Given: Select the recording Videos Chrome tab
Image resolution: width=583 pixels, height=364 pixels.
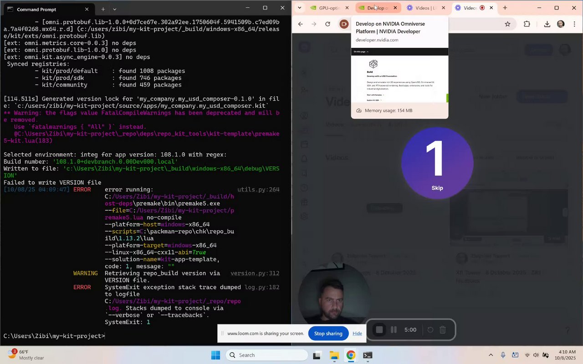Looking at the screenshot, I should (474, 8).
